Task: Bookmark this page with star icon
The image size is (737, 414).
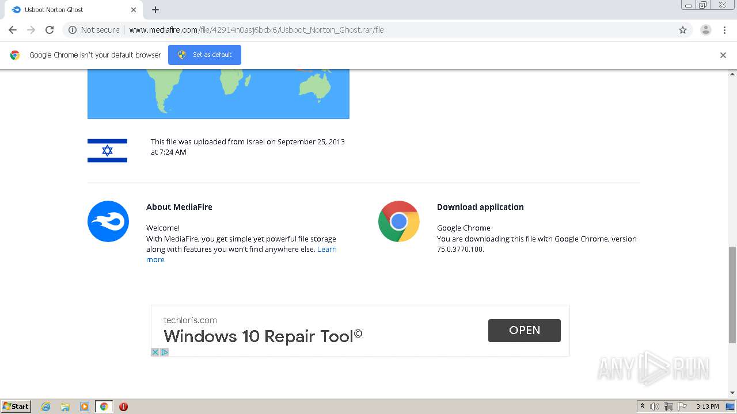Action: click(x=683, y=30)
